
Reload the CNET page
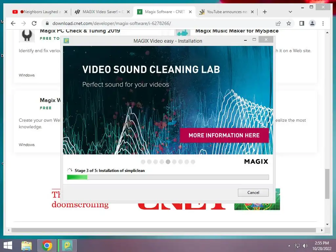[x=34, y=23]
